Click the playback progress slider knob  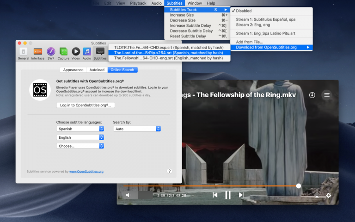click(x=299, y=186)
